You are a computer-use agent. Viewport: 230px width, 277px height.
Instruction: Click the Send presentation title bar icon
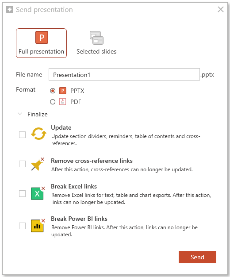[10, 9]
